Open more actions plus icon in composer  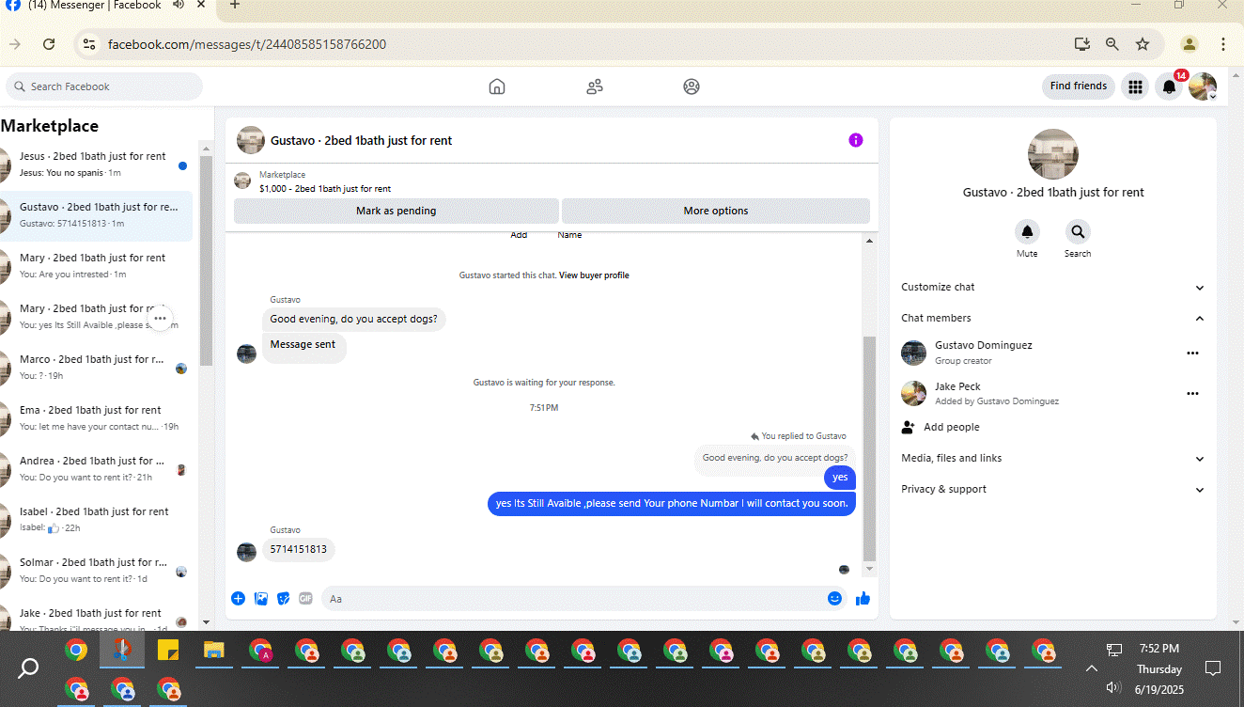coord(238,598)
